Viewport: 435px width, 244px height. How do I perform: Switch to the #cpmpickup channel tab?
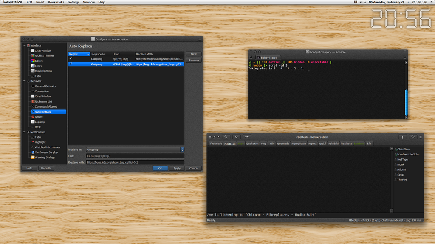click(x=299, y=144)
